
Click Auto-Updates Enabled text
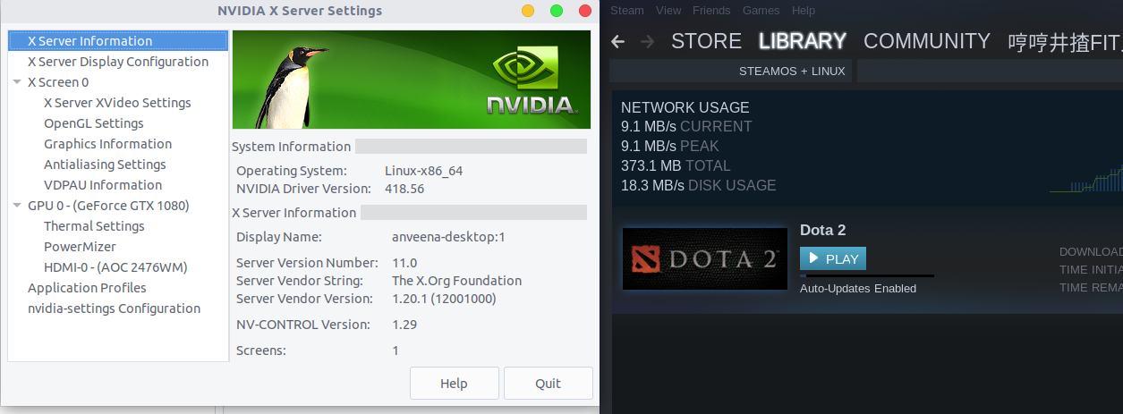coord(858,289)
